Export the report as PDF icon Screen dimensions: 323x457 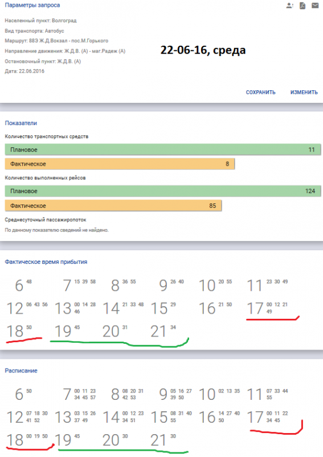pos(302,6)
